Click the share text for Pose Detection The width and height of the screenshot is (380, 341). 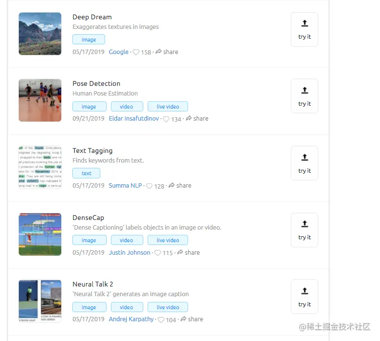[x=201, y=119]
